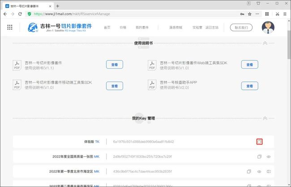This screenshot has height=187, width=291.
Task: Click 吉林一号切片影像套件移动端工具集SDK document title
Action: pyautogui.click(x=58, y=82)
